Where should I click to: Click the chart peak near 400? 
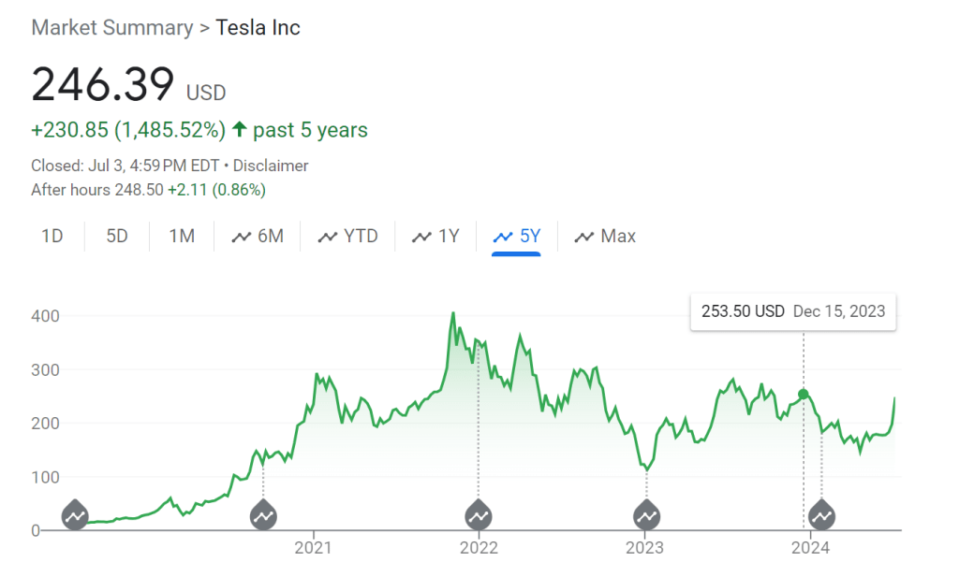coord(453,314)
